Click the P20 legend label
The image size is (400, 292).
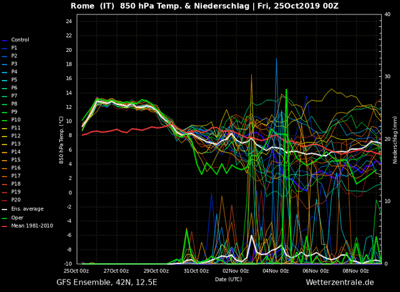coord(16,200)
